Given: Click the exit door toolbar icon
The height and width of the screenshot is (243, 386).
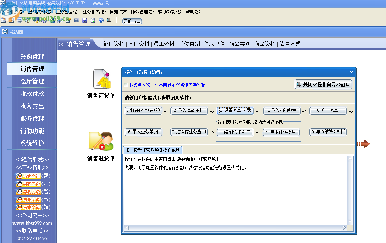Looking at the screenshot, I should tap(109, 20).
